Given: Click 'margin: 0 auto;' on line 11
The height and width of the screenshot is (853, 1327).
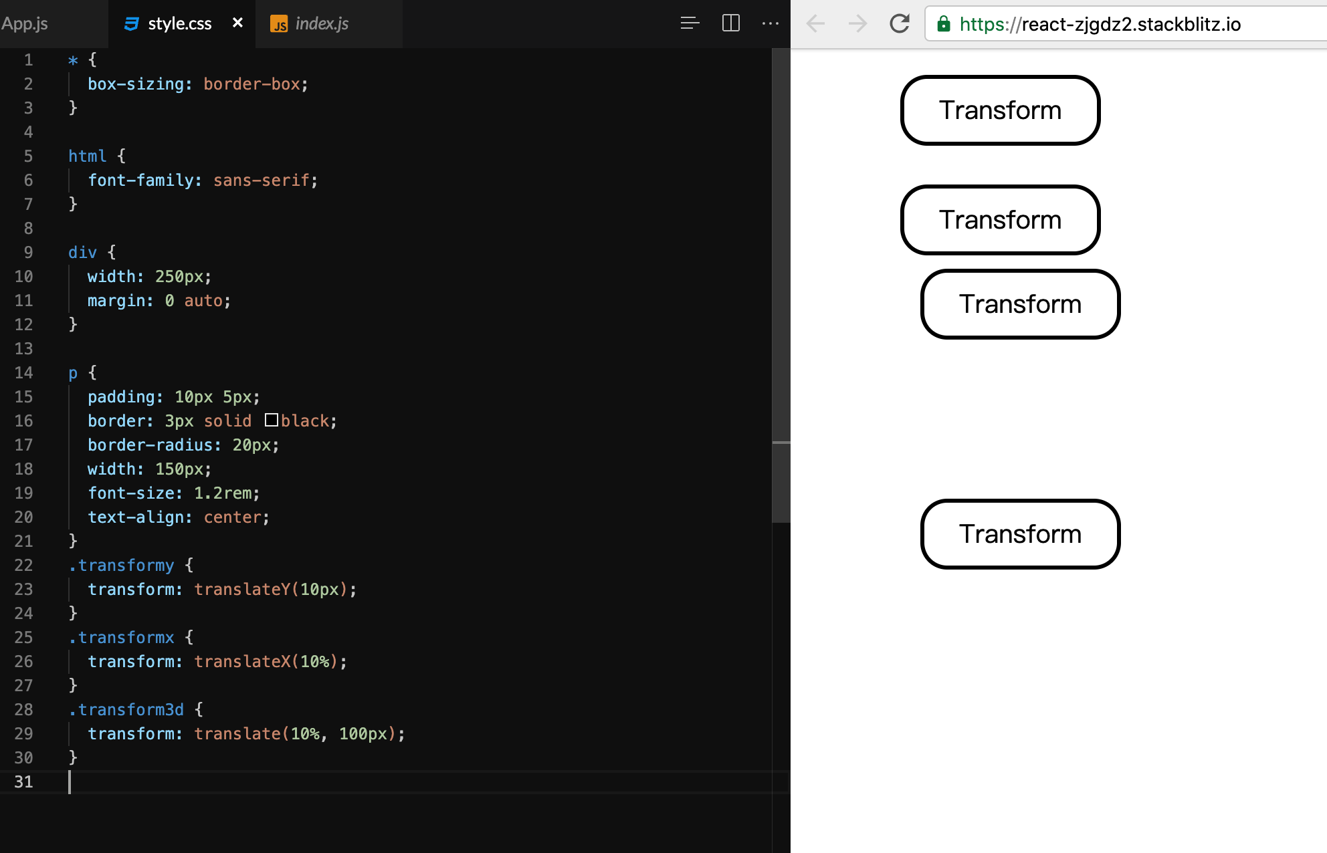Looking at the screenshot, I should coord(159,301).
